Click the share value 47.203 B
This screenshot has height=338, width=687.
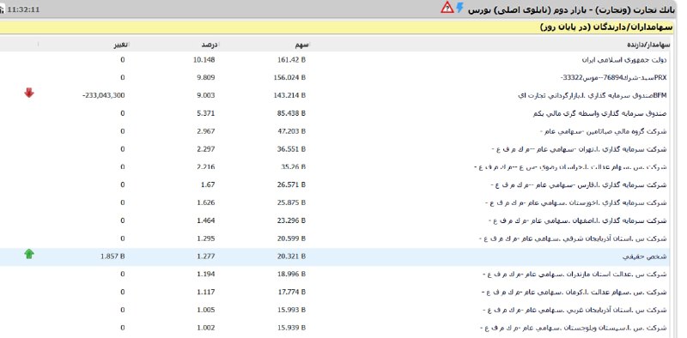click(291, 131)
